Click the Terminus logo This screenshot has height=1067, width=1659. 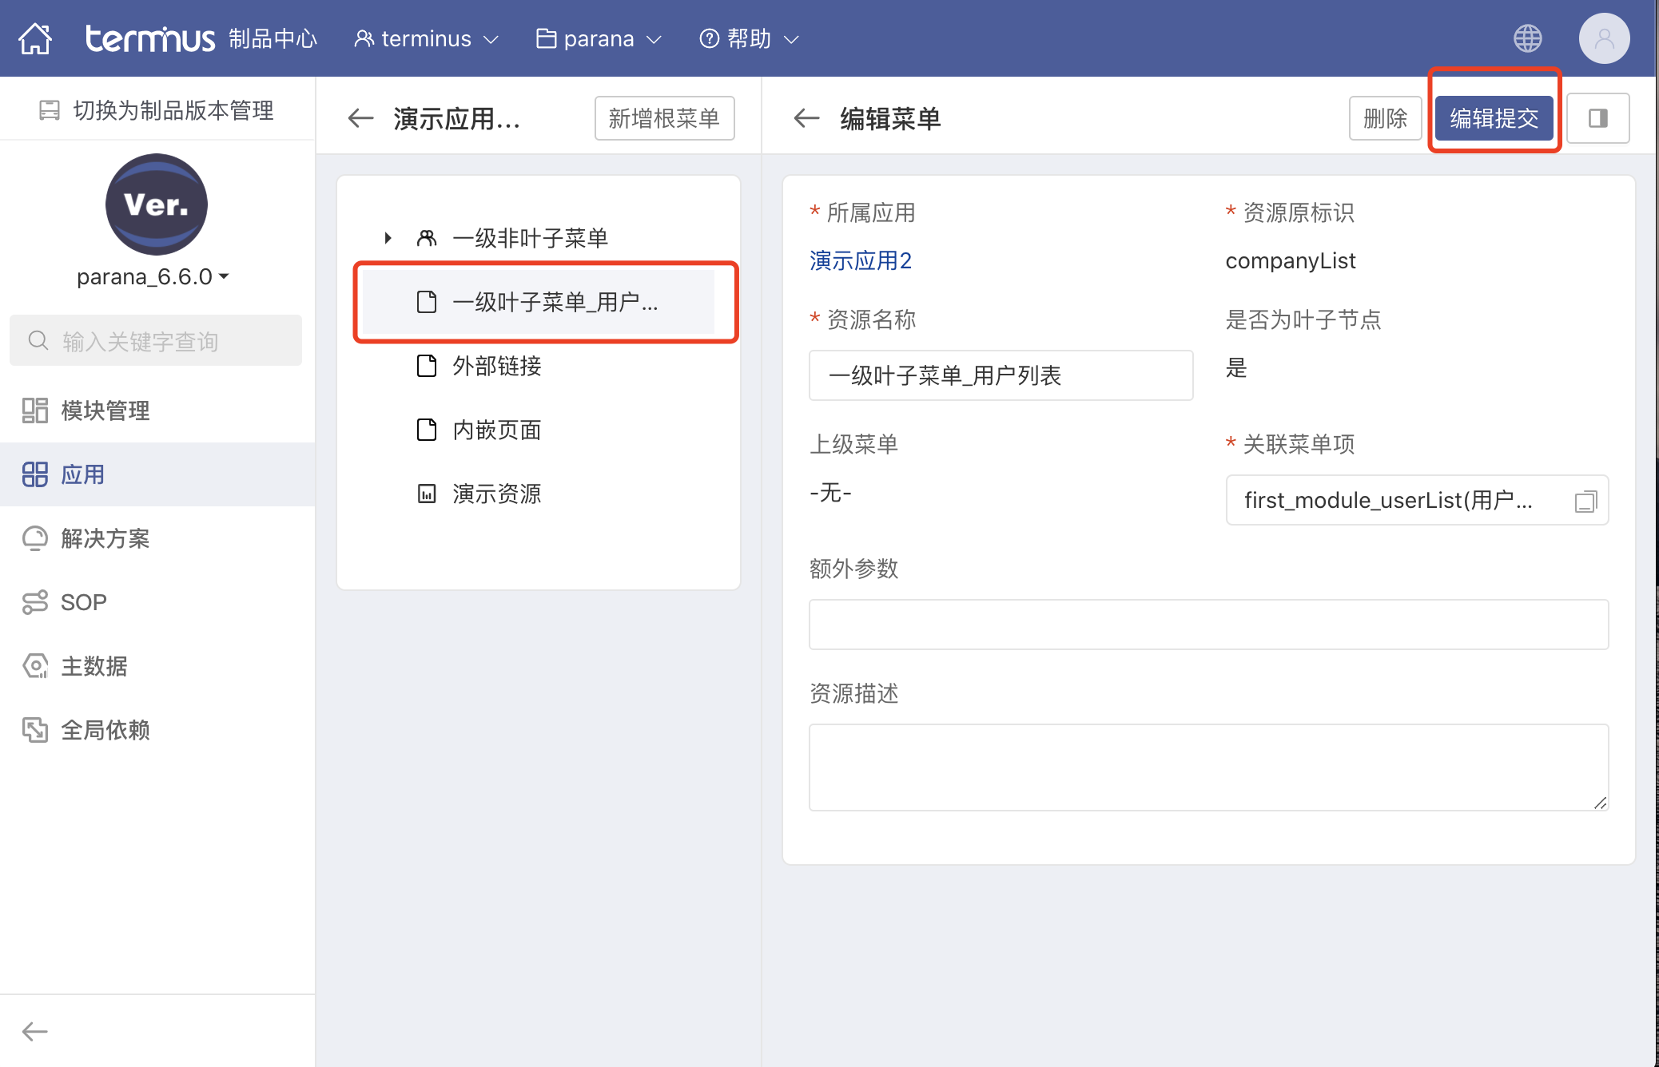click(x=150, y=38)
